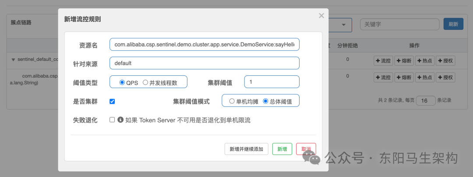
Task: Select the 单机均摊 radio option
Action: click(x=232, y=101)
